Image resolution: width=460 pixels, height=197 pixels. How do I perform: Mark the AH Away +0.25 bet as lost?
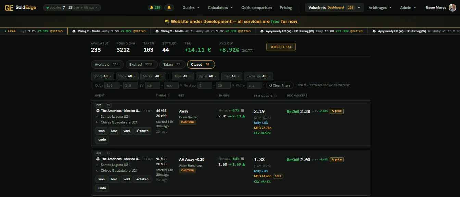114,179
